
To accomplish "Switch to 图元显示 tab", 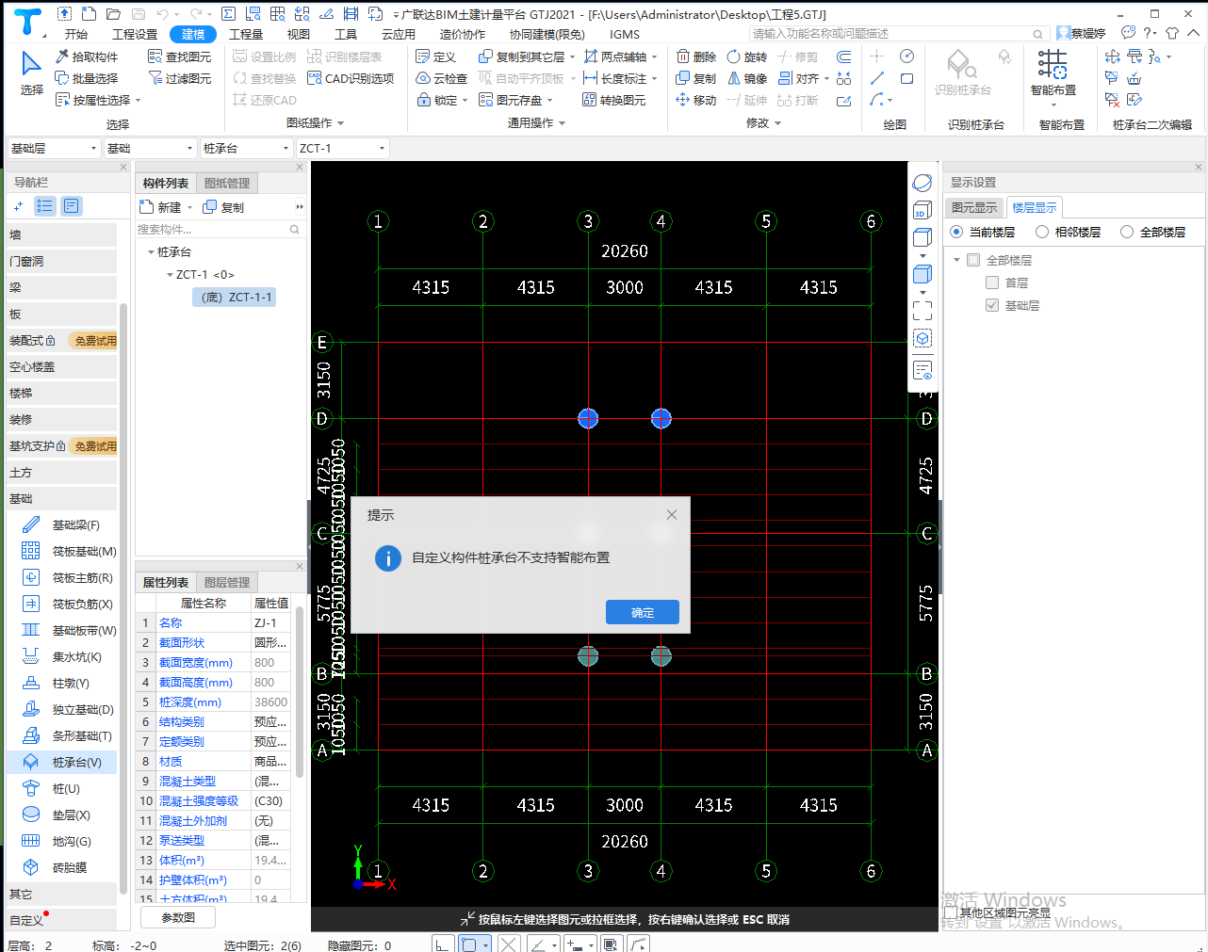I will coord(973,207).
